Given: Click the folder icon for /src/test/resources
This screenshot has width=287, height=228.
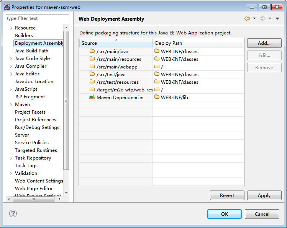Looking at the screenshot, I should point(92,81).
